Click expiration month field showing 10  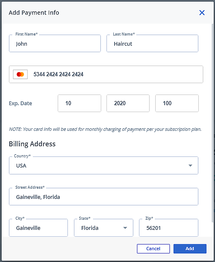[x=79, y=103]
